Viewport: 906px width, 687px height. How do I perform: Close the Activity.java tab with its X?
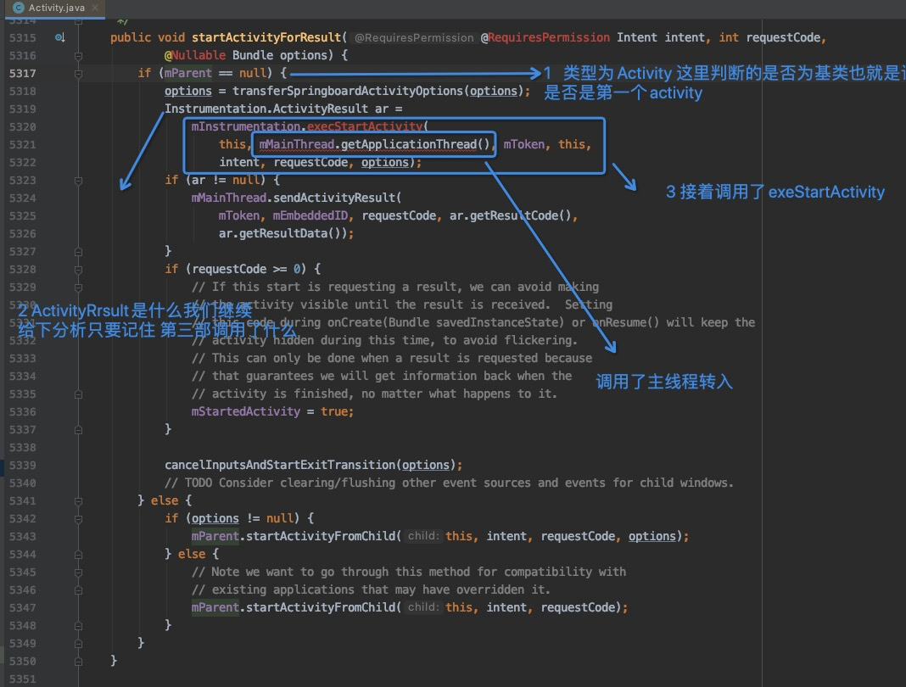click(93, 8)
